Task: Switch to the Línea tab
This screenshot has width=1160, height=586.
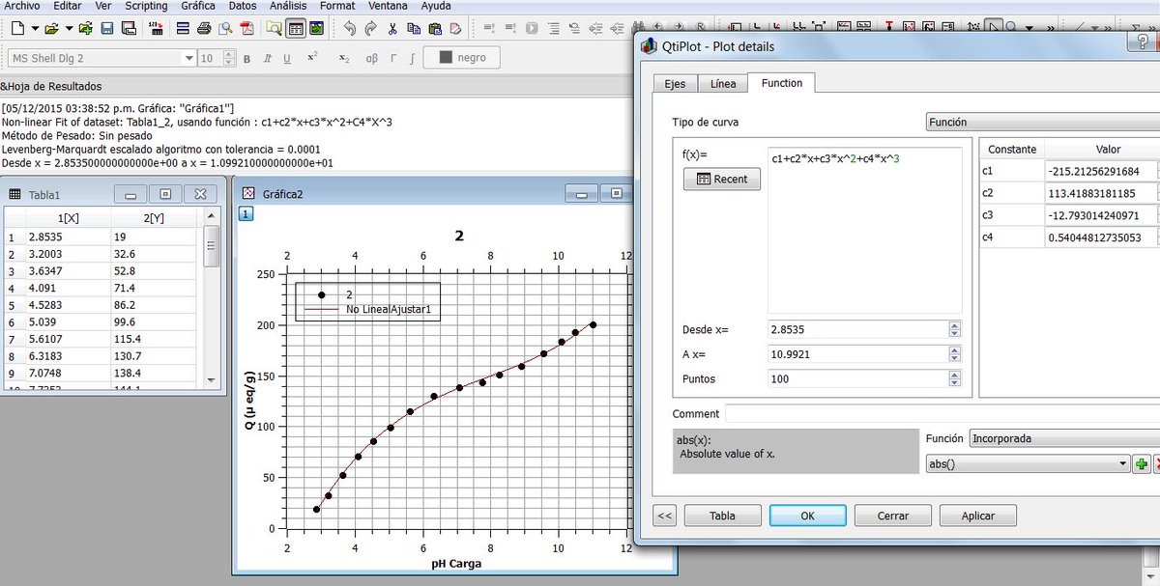Action: click(723, 84)
